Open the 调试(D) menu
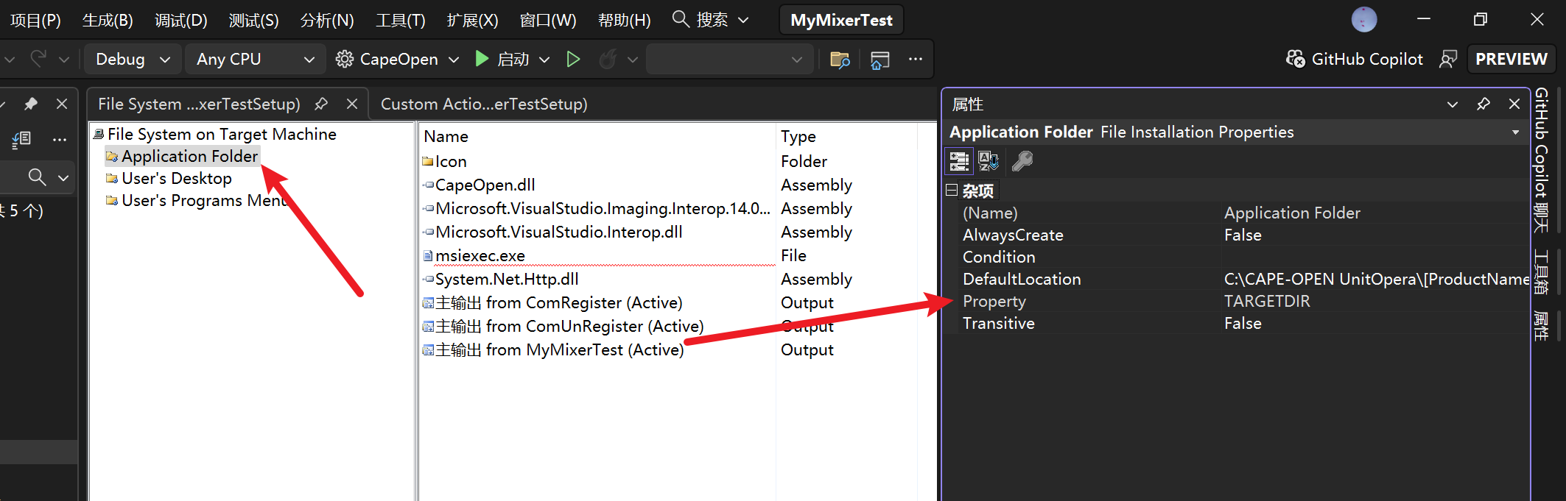 [x=181, y=20]
